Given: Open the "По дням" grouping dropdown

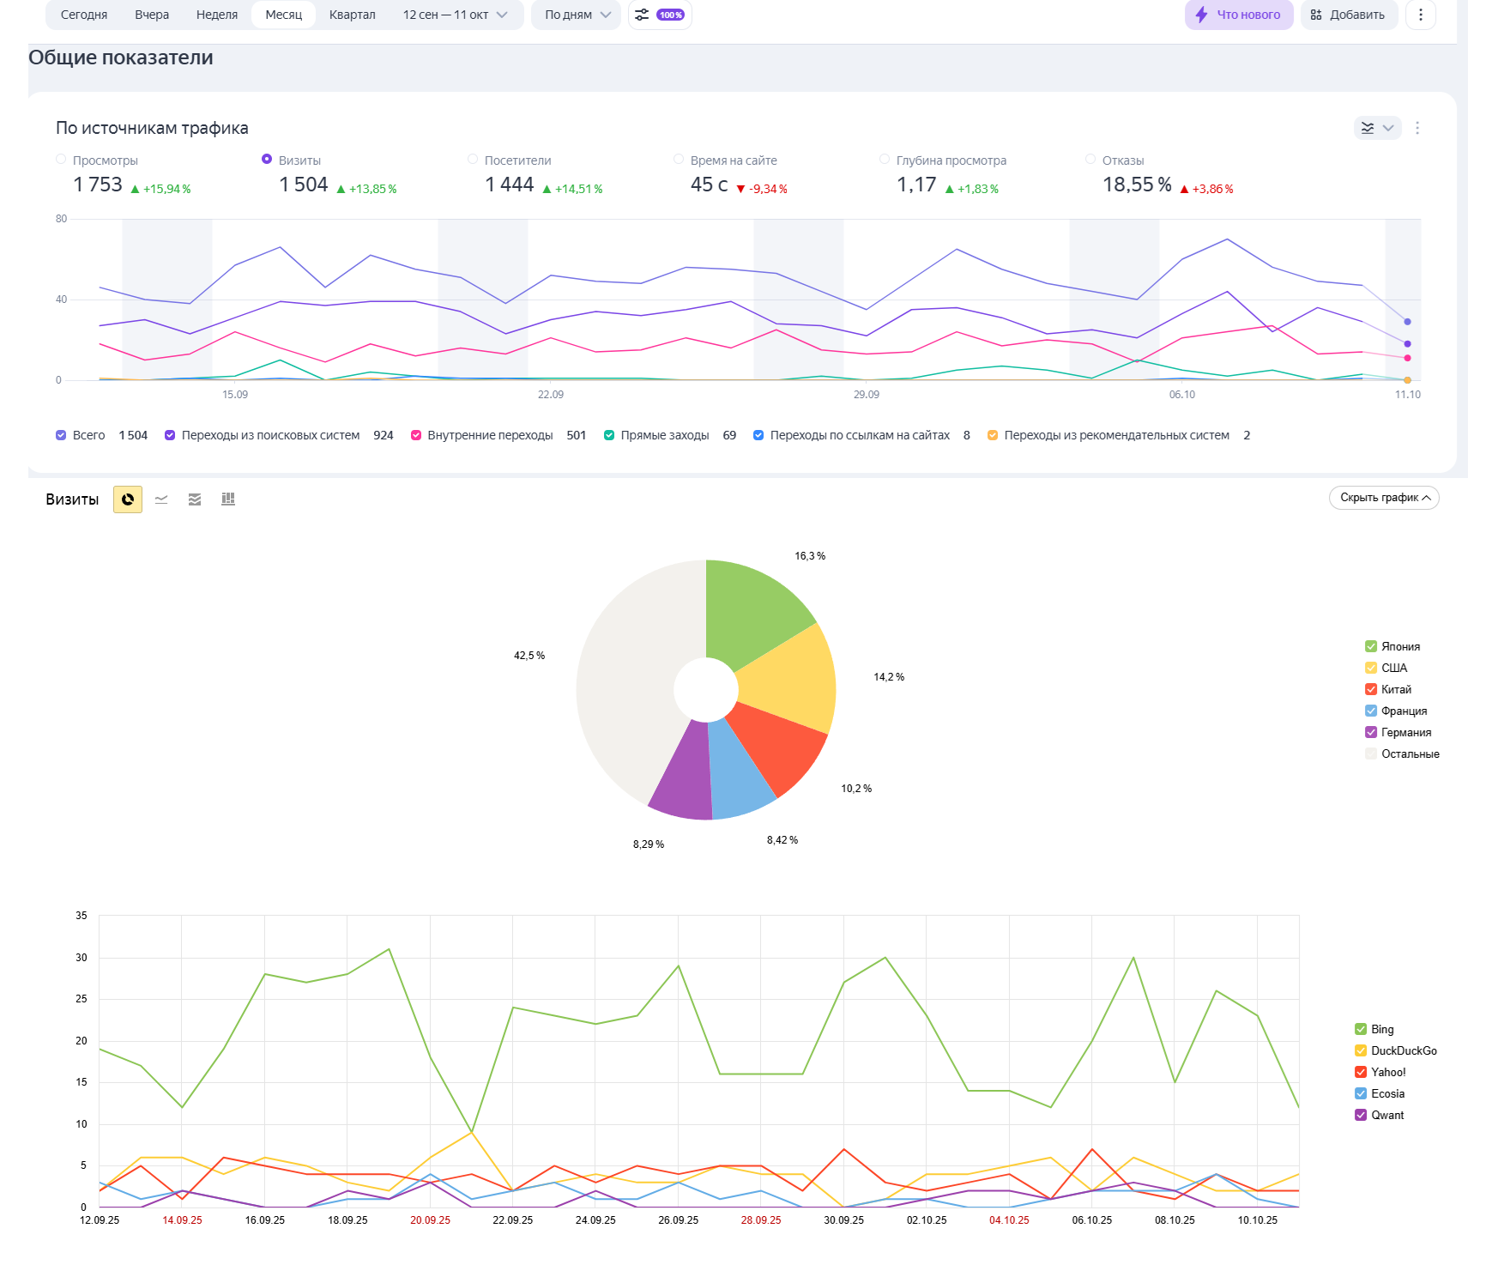Looking at the screenshot, I should [x=576, y=15].
